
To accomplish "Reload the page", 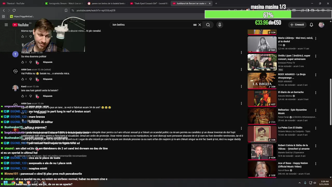I will pyautogui.click(x=14, y=10).
